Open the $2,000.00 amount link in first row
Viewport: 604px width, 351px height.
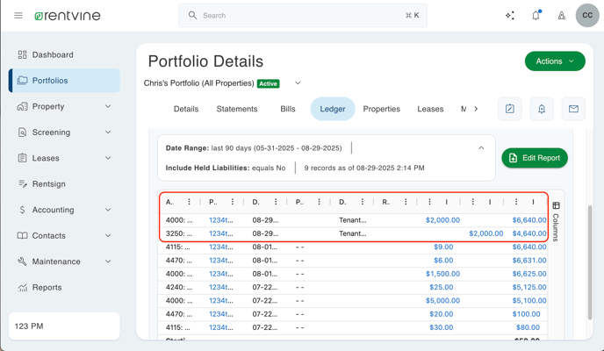click(442, 220)
